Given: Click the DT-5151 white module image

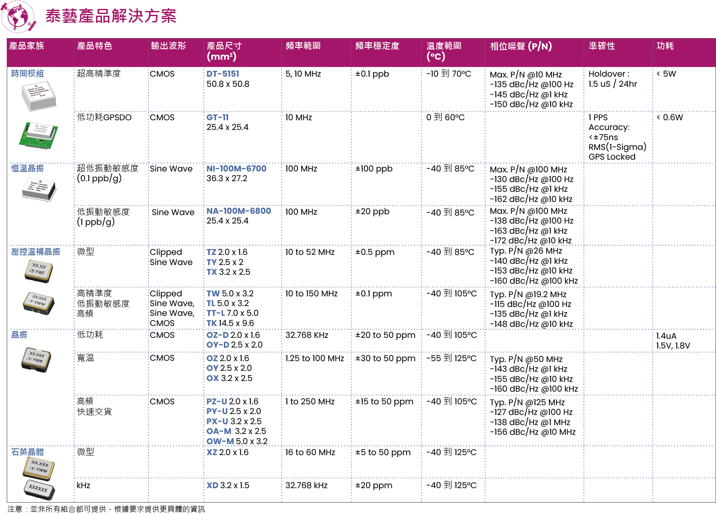Looking at the screenshot, I should tap(39, 96).
